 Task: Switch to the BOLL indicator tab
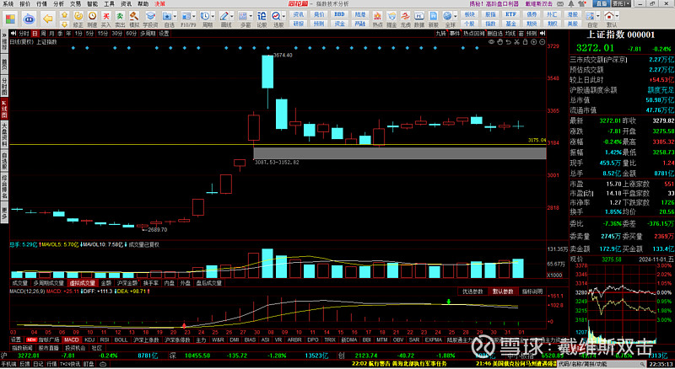pyautogui.click(x=121, y=340)
